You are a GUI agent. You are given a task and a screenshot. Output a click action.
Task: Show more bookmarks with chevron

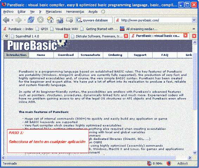[194, 29]
